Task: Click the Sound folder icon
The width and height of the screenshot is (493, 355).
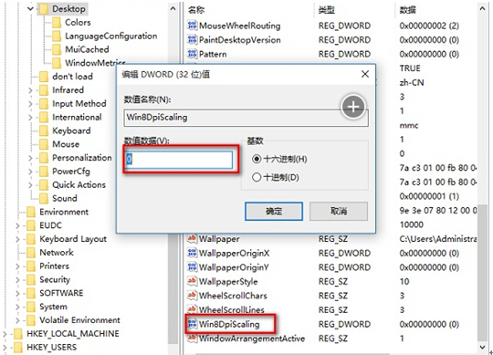Action: (44, 198)
